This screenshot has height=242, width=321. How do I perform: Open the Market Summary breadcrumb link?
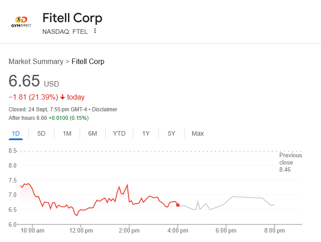coord(36,62)
